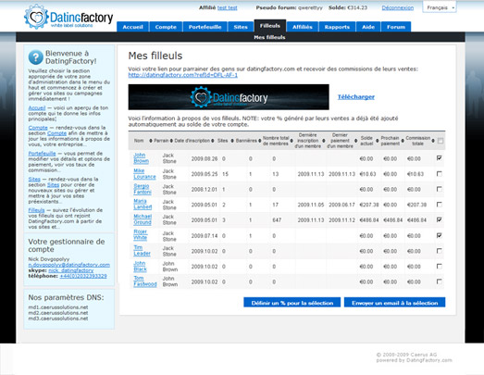Sort by Date d'inscription column

click(213, 141)
